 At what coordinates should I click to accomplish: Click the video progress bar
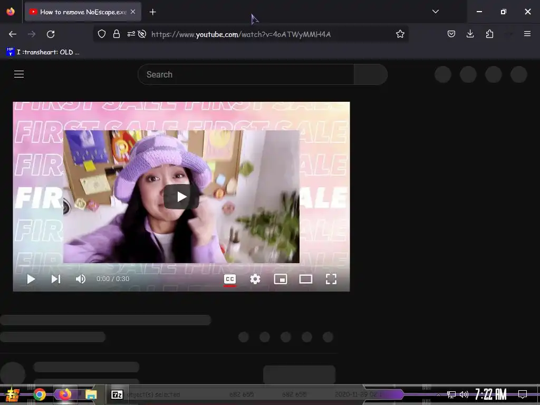tap(181, 266)
